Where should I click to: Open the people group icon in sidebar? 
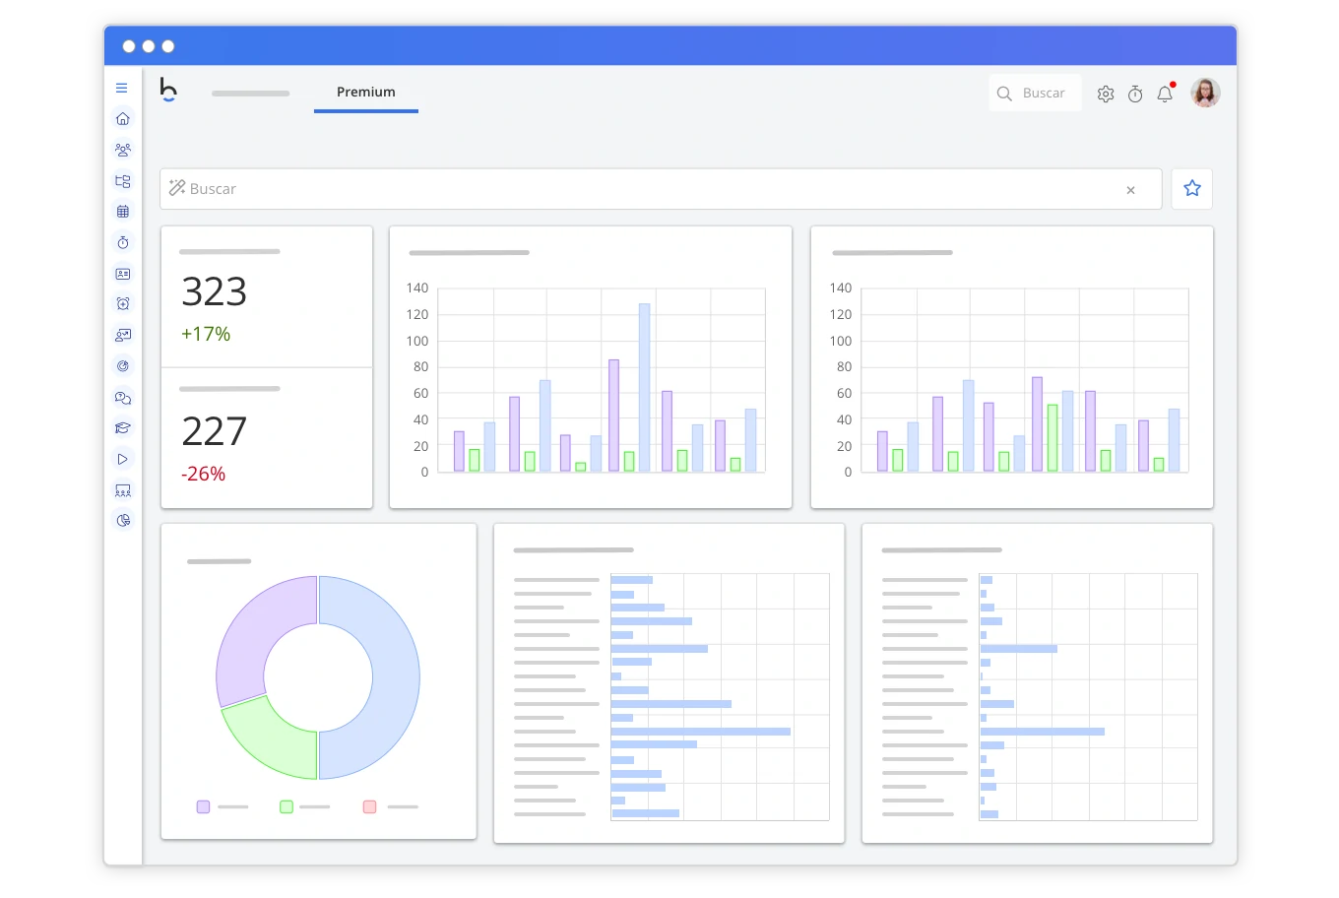pyautogui.click(x=123, y=151)
